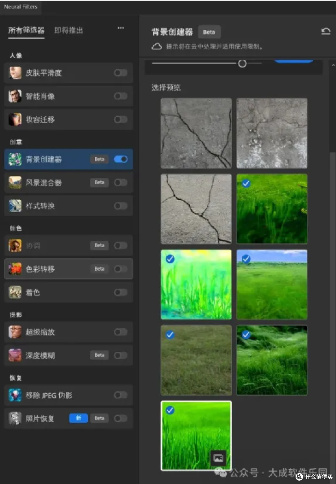336x484 pixels.
Task: Click the 妆容迁移 filter icon
Action: coord(15,120)
